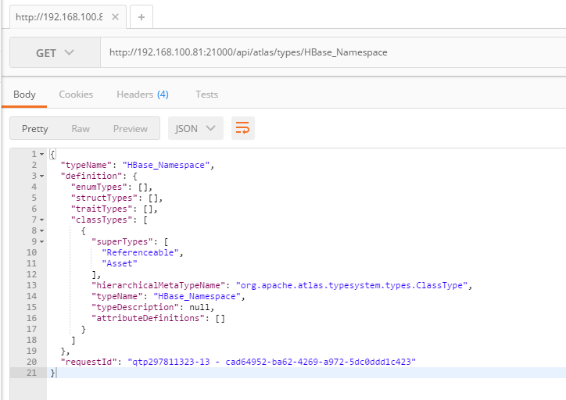Open the Tests tab
Screen dimensions: 566x400
coord(207,95)
